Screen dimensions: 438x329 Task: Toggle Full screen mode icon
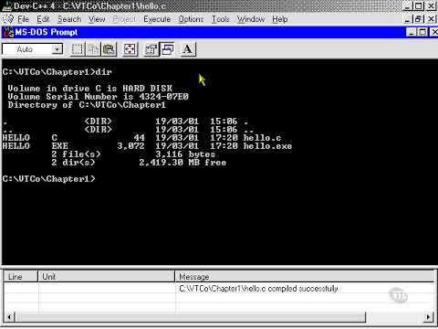point(130,49)
